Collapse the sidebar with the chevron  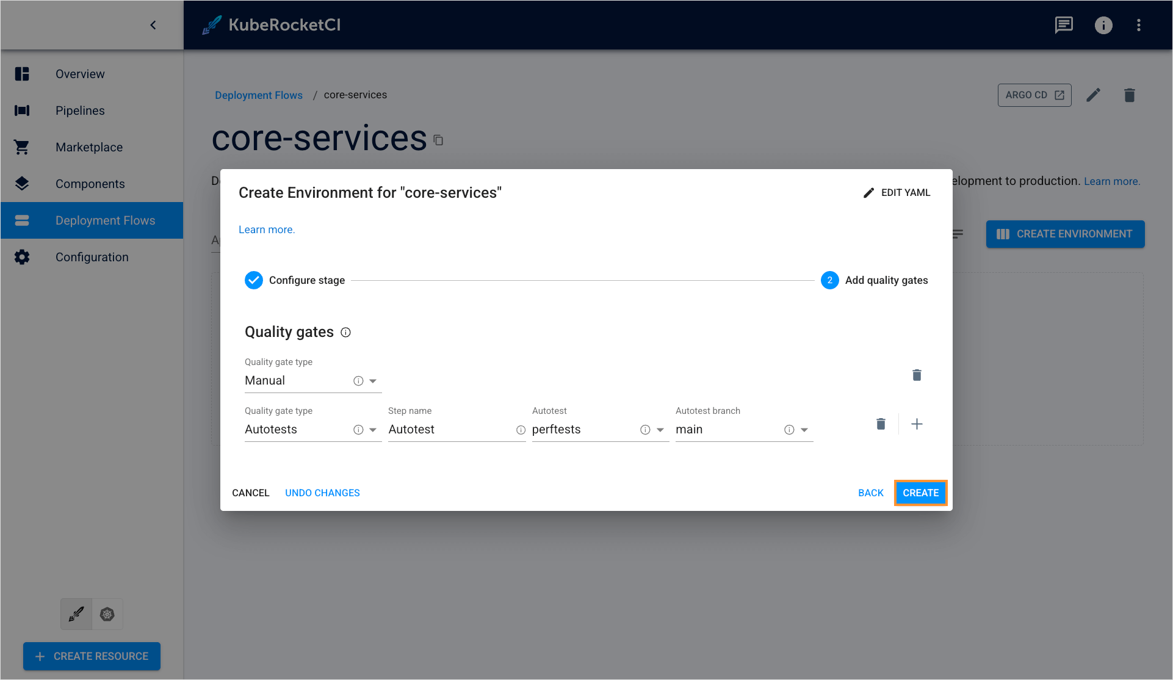coord(153,25)
